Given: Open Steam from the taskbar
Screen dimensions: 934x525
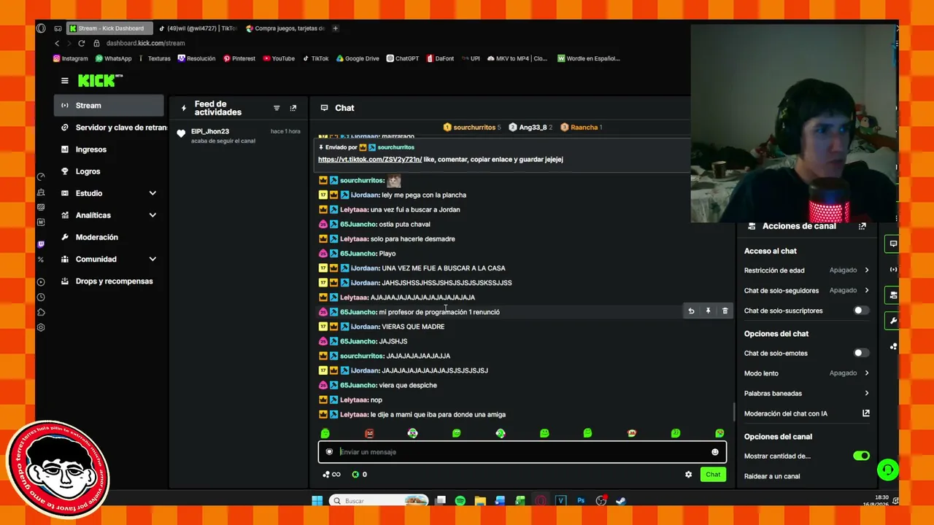Looking at the screenshot, I should (x=621, y=501).
